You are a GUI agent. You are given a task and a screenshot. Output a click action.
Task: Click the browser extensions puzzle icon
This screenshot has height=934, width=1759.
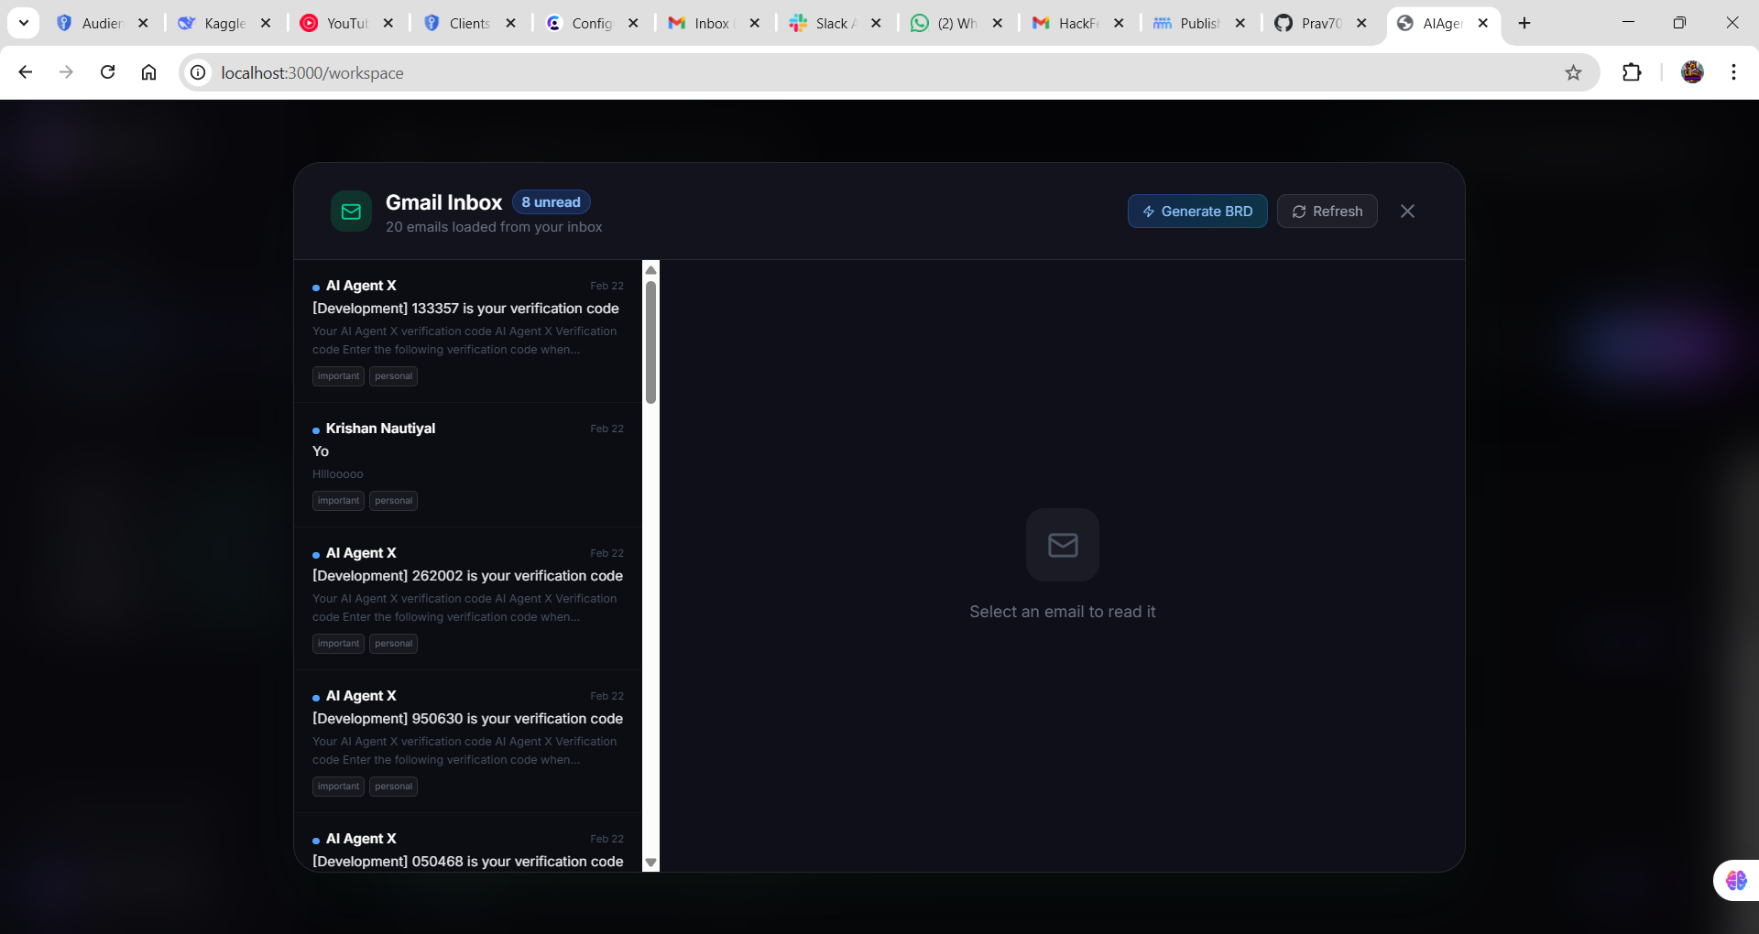click(1633, 72)
